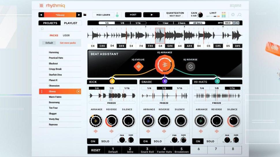Click the play icon on Glossy pack
The height and width of the screenshot is (157, 280).
[x=78, y=91]
